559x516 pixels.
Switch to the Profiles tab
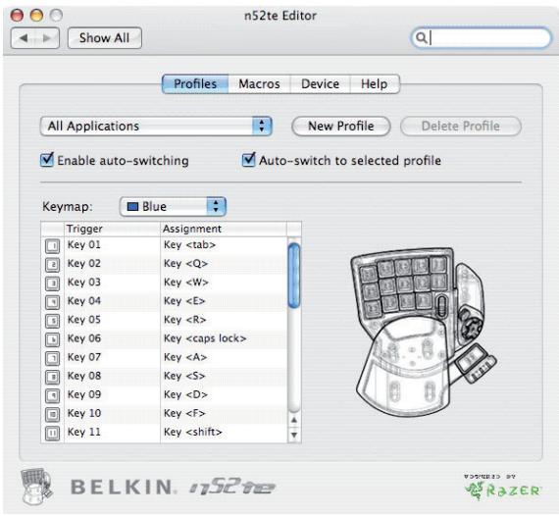[195, 84]
